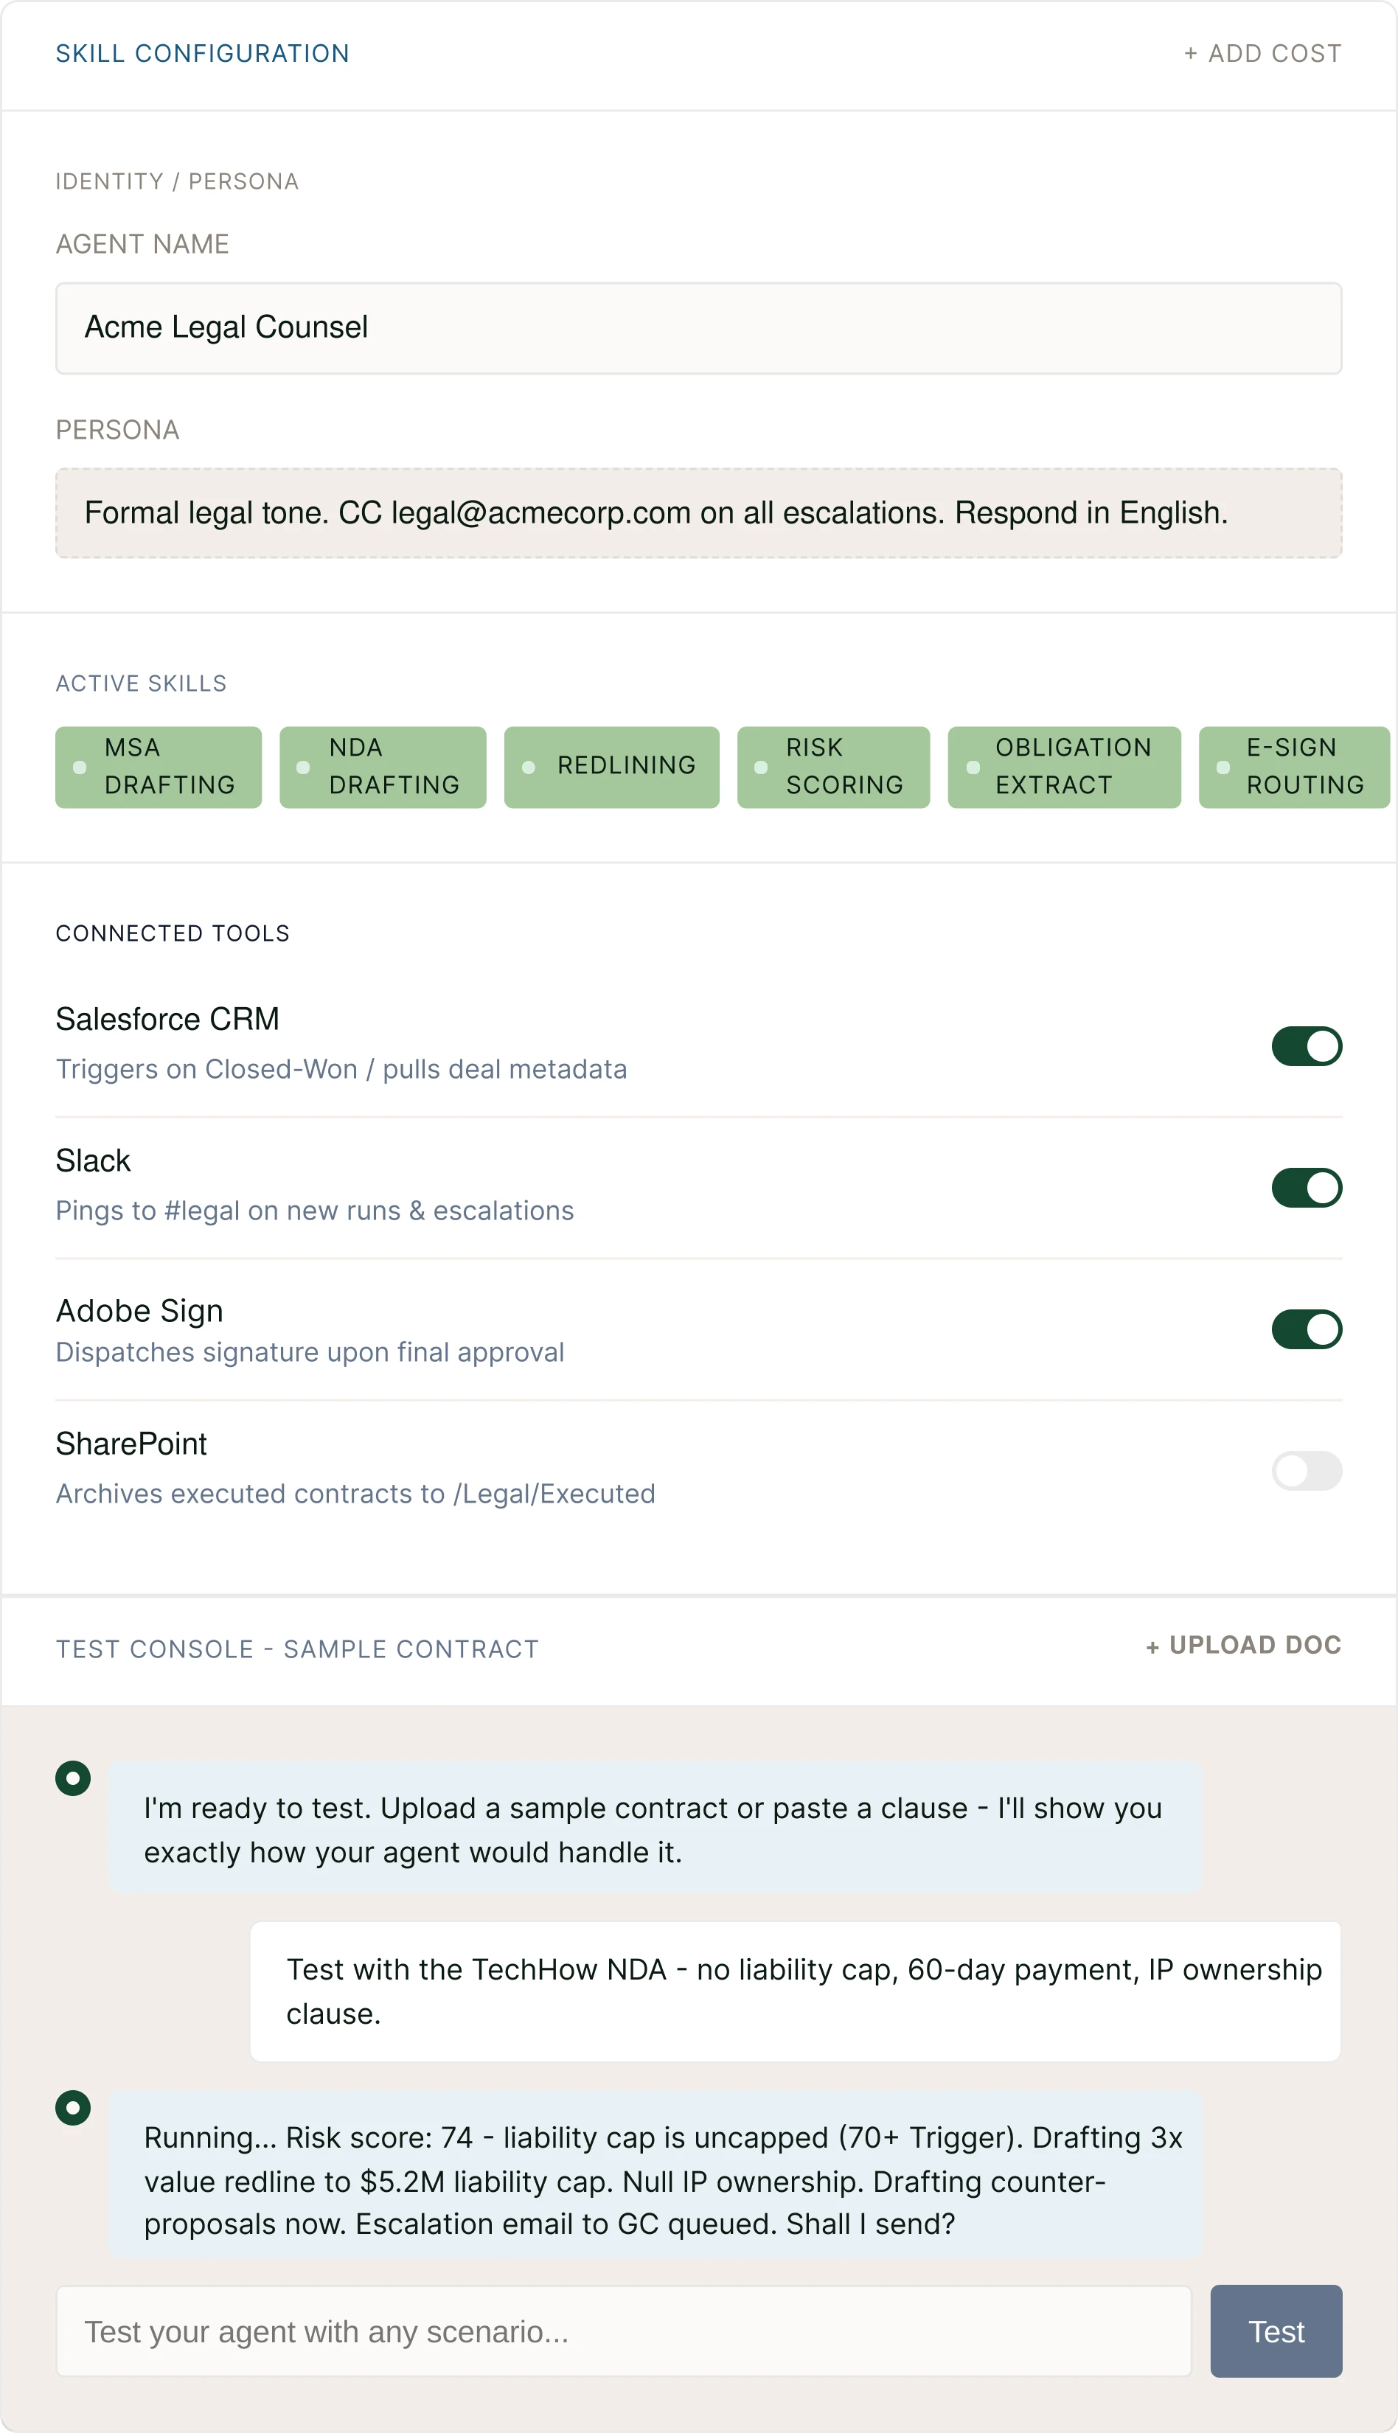
Task: Click the E-Sign Routing skill chip
Action: coord(1293,767)
